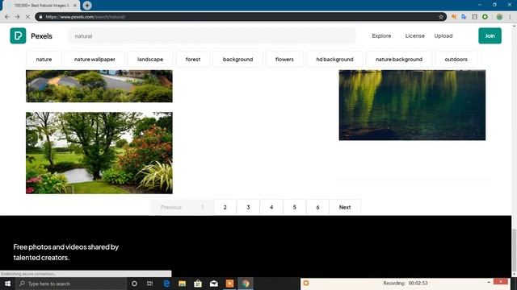
Task: Go to results page 4
Action: click(x=271, y=207)
